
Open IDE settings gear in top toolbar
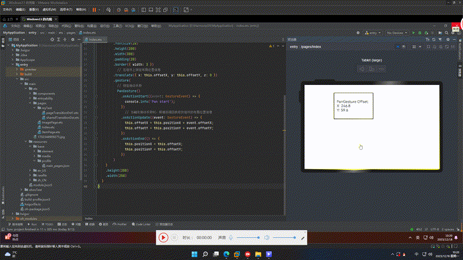coord(453,33)
